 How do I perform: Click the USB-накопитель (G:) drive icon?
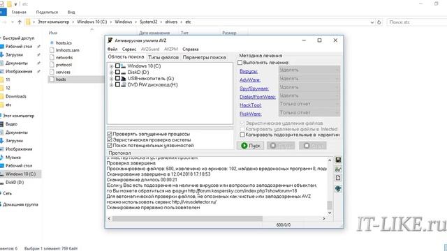tap(123, 79)
